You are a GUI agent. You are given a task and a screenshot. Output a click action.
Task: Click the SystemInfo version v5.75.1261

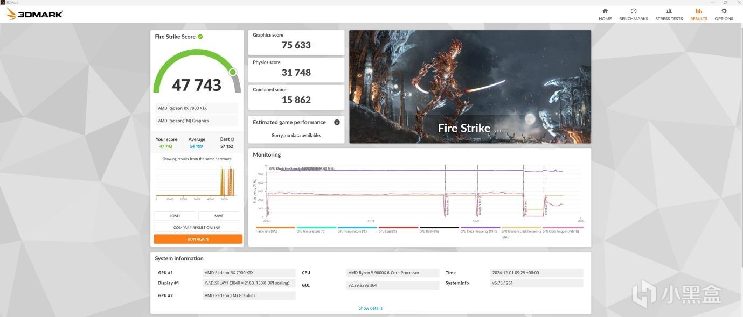pyautogui.click(x=537, y=283)
